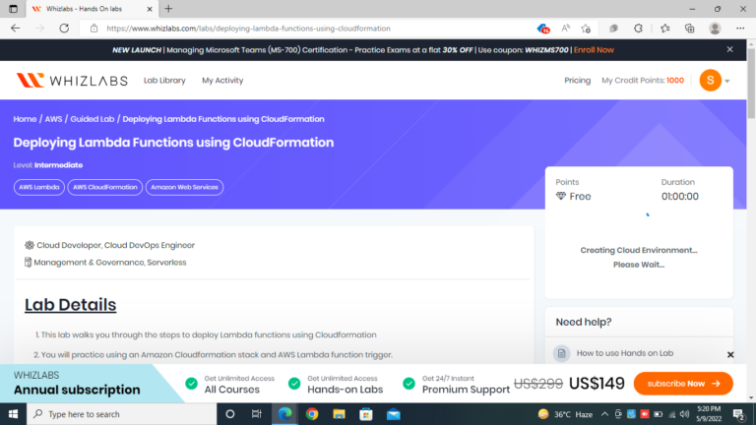This screenshot has width=756, height=425.
Task: Select the Amazon Web Services tag
Action: click(x=184, y=187)
